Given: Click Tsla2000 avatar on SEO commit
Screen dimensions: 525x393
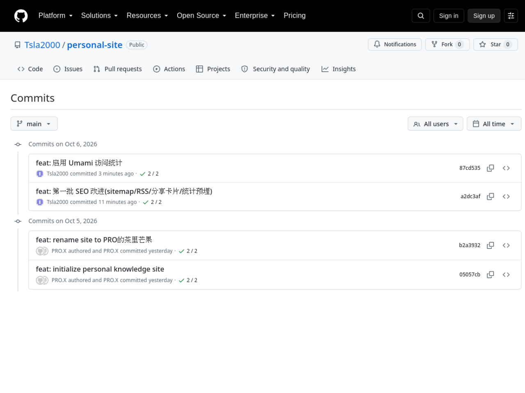Looking at the screenshot, I should tap(40, 202).
